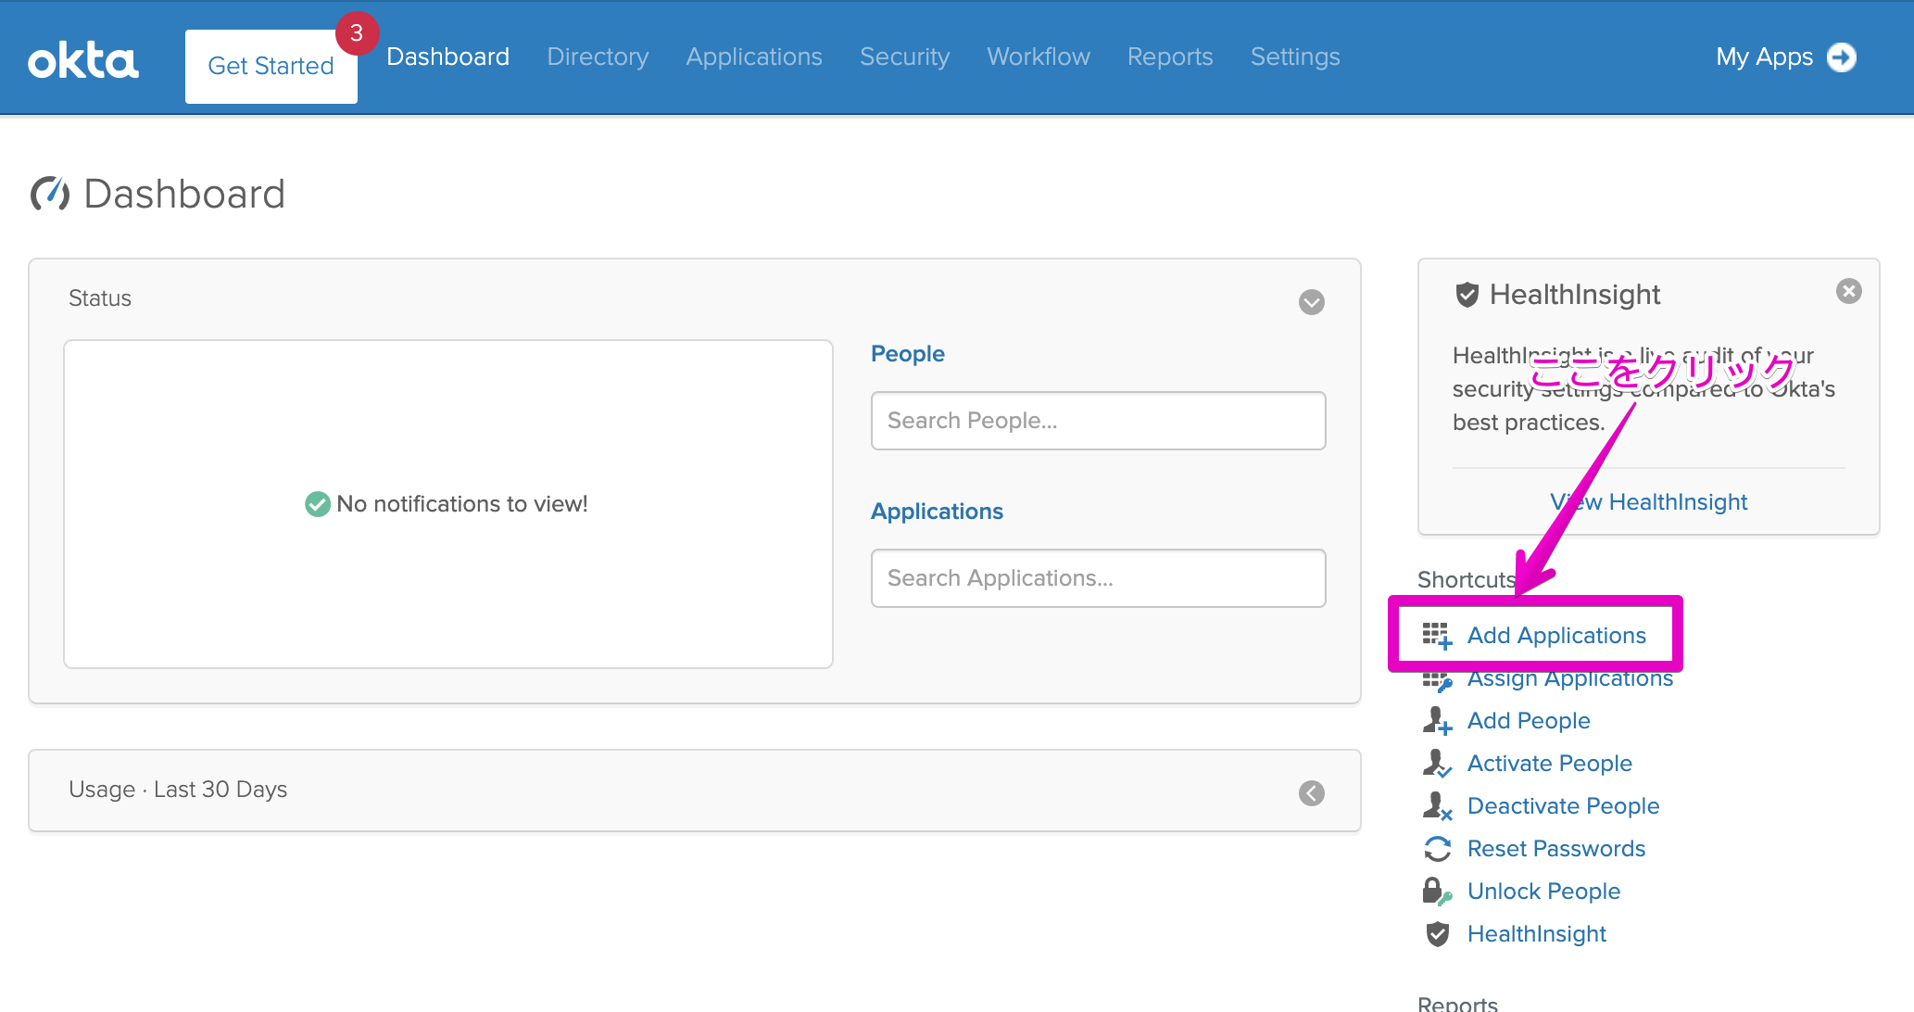Open the Workflow menu
1914x1012 pixels.
tap(1039, 57)
